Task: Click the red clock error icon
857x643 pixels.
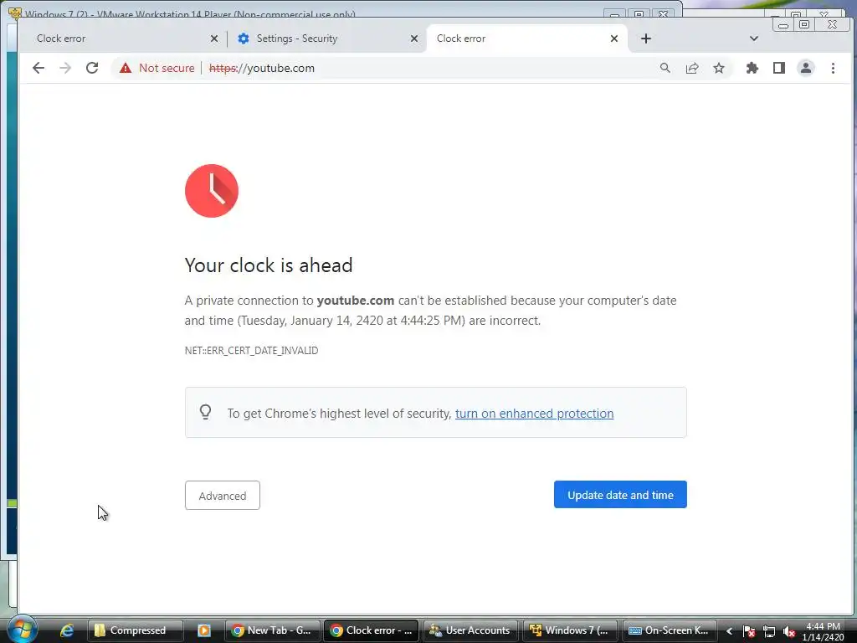Action: pyautogui.click(x=212, y=191)
